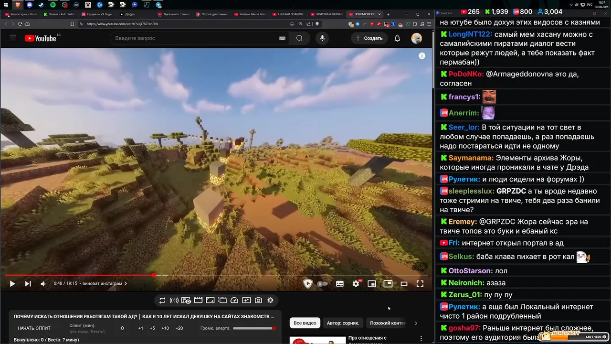Toggle subtitles on the player

pos(340,284)
